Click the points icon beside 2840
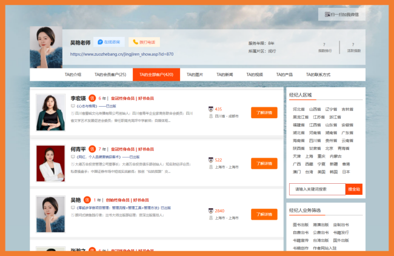 coord(211,211)
